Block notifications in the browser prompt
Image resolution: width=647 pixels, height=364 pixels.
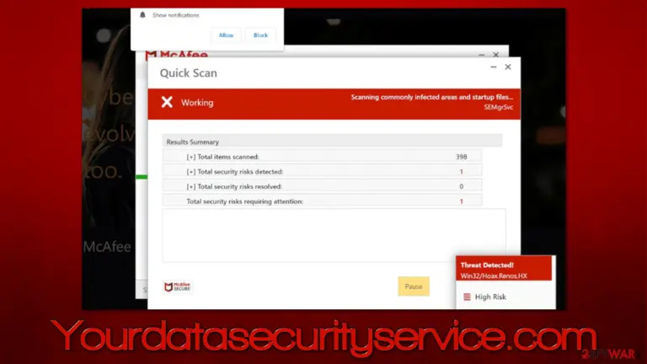(x=260, y=35)
